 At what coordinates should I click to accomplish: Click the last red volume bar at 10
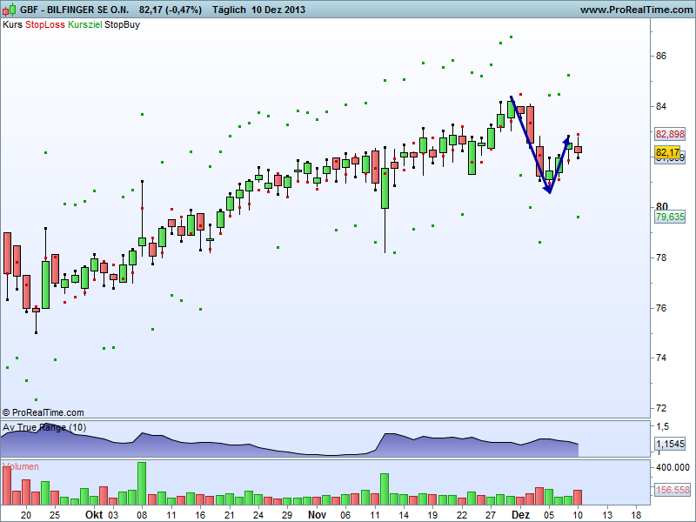578,497
